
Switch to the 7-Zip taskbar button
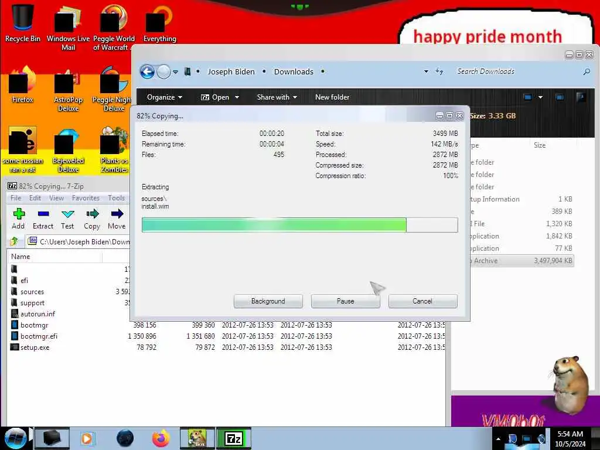click(x=234, y=438)
